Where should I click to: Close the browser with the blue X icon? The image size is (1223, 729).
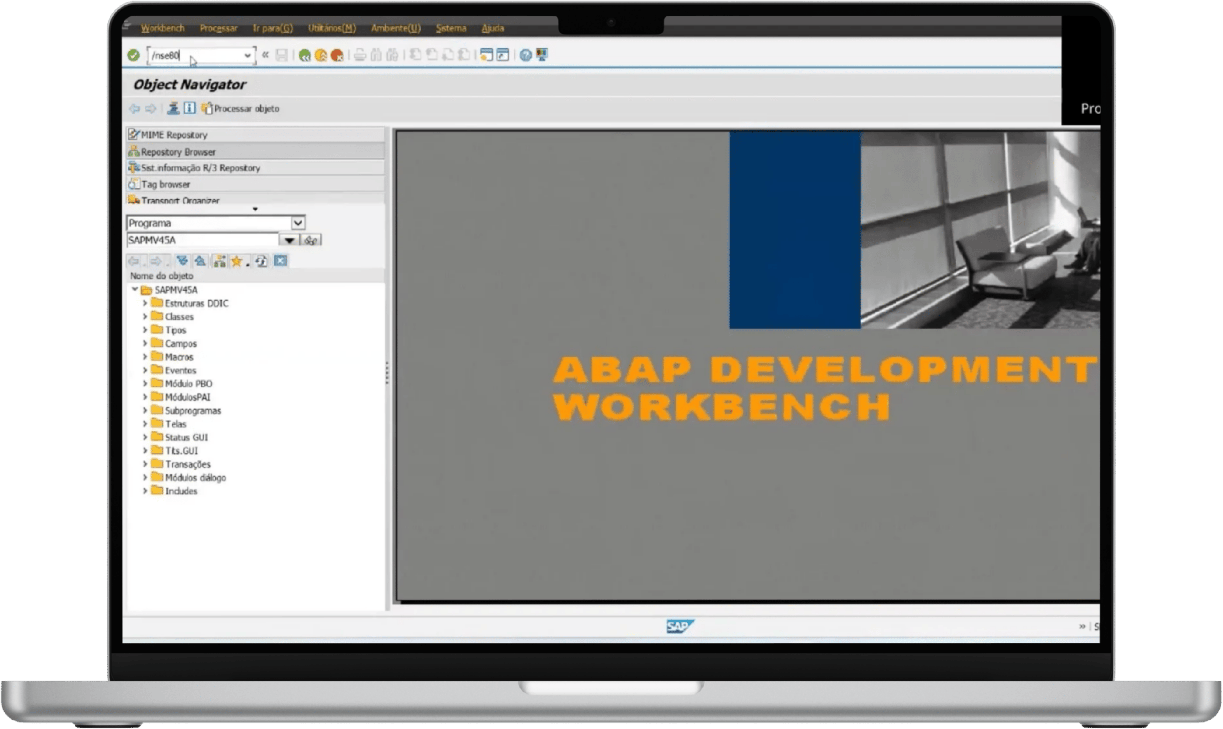pyautogui.click(x=280, y=261)
